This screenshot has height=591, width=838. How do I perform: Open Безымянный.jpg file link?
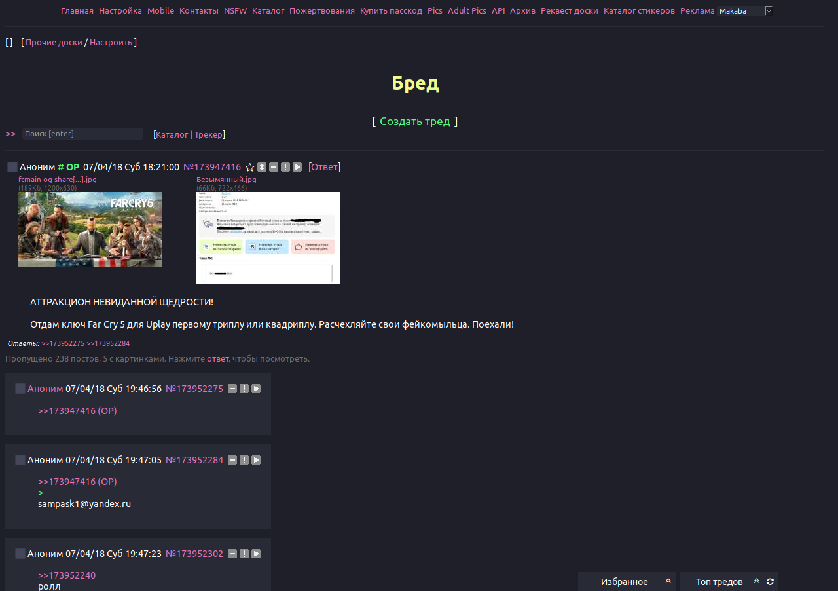tap(227, 180)
